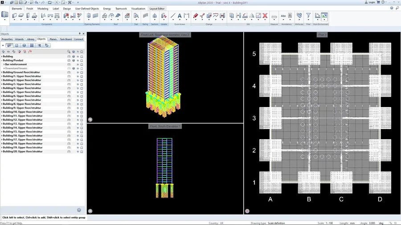Screen dimensions: 401x225
Task: Click the Login button in title bar
Action: tap(370, 2)
